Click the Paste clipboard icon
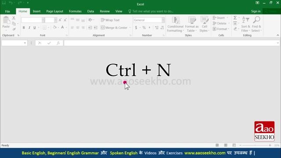This screenshot has height=158, width=281. tap(6, 20)
